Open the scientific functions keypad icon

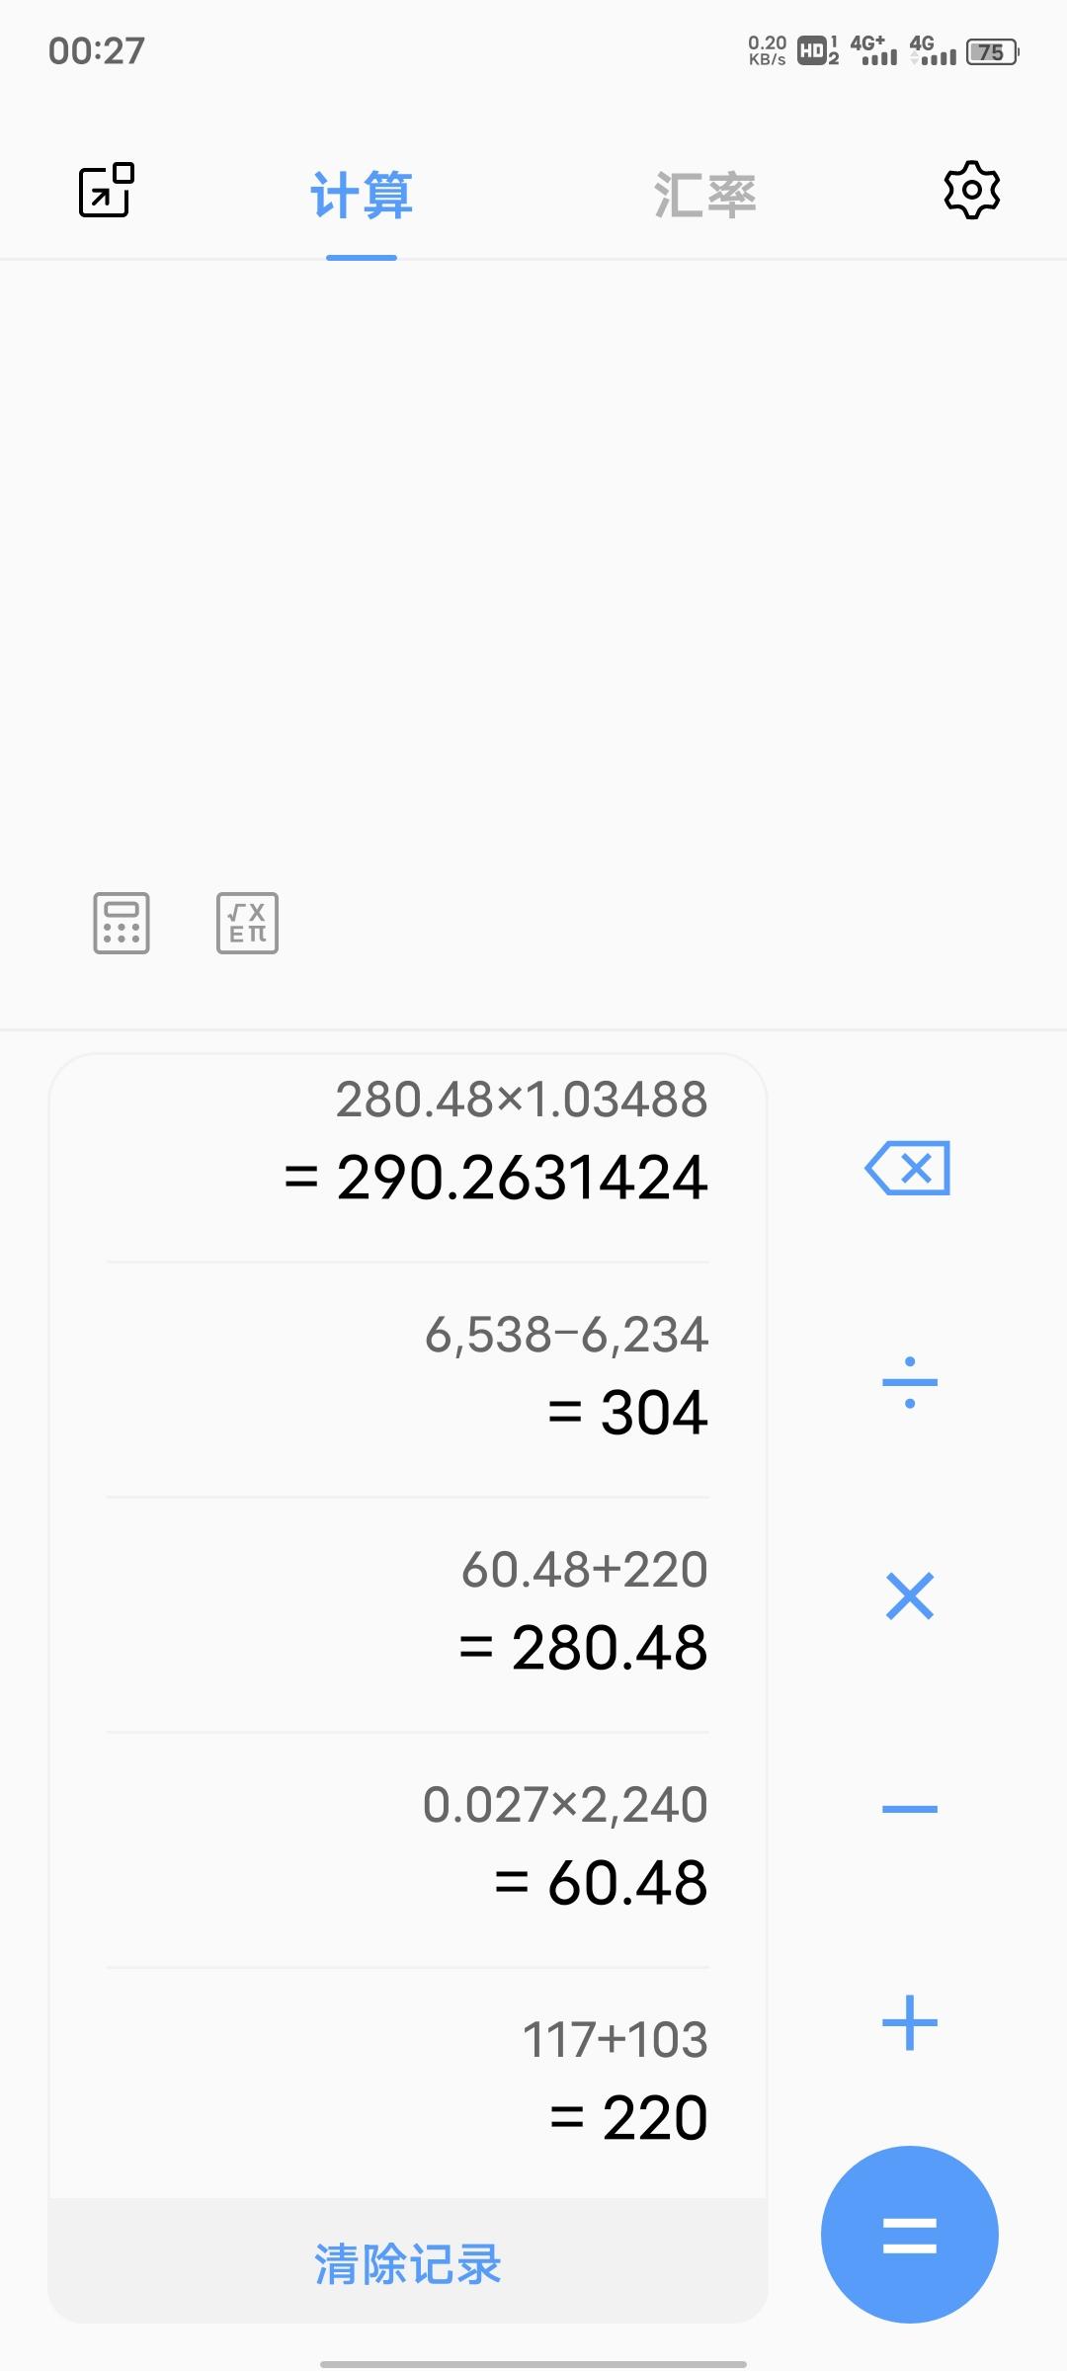(247, 923)
